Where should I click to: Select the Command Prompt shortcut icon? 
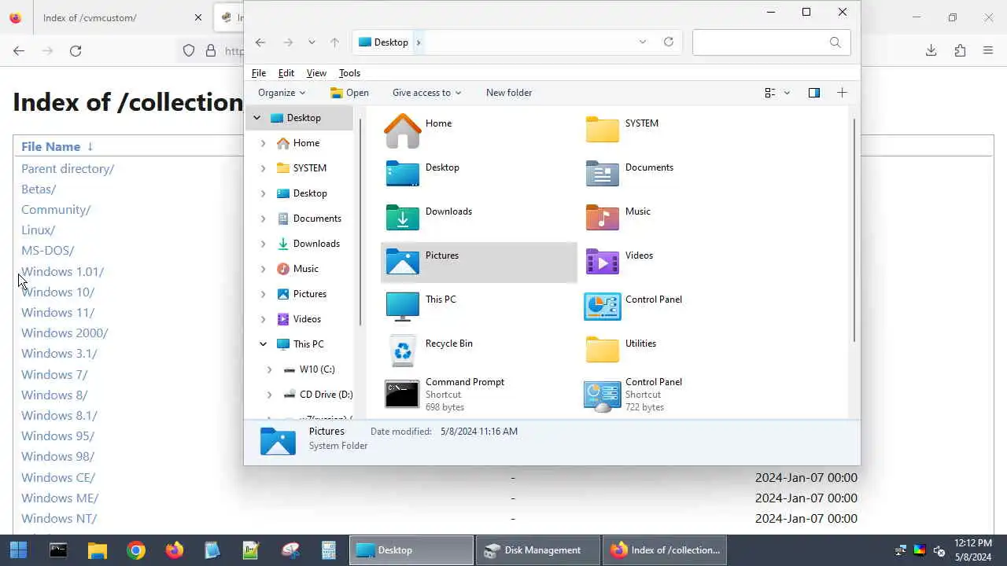pyautogui.click(x=402, y=395)
